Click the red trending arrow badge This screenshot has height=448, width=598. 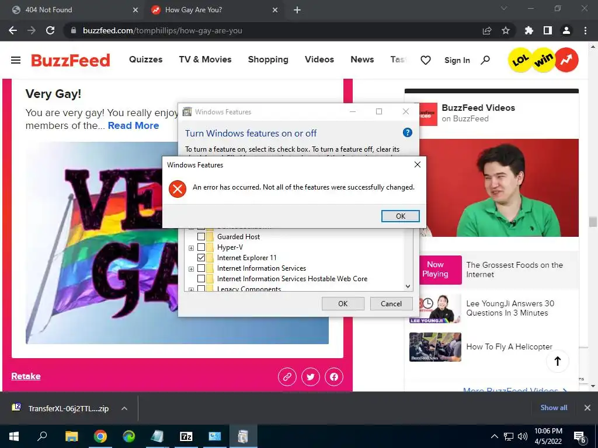(566, 60)
